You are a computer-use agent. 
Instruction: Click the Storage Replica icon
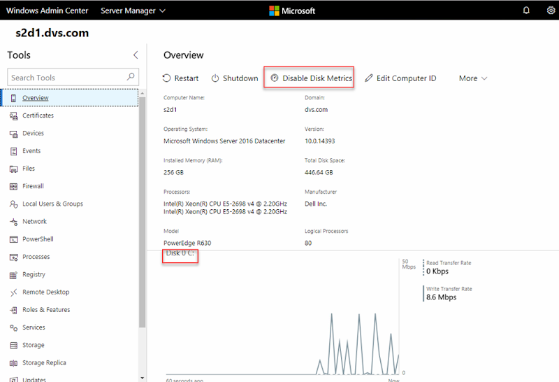13,363
